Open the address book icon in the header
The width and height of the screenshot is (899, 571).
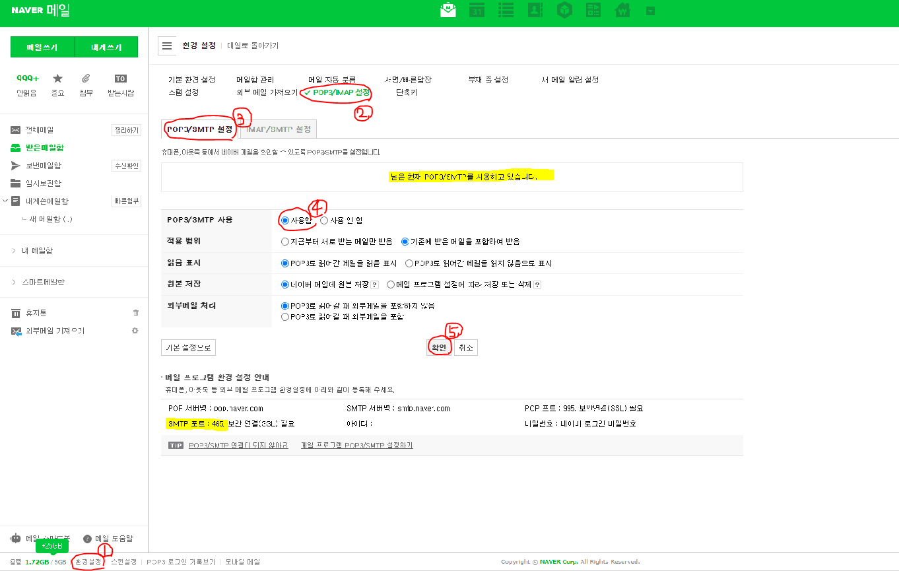tap(535, 10)
